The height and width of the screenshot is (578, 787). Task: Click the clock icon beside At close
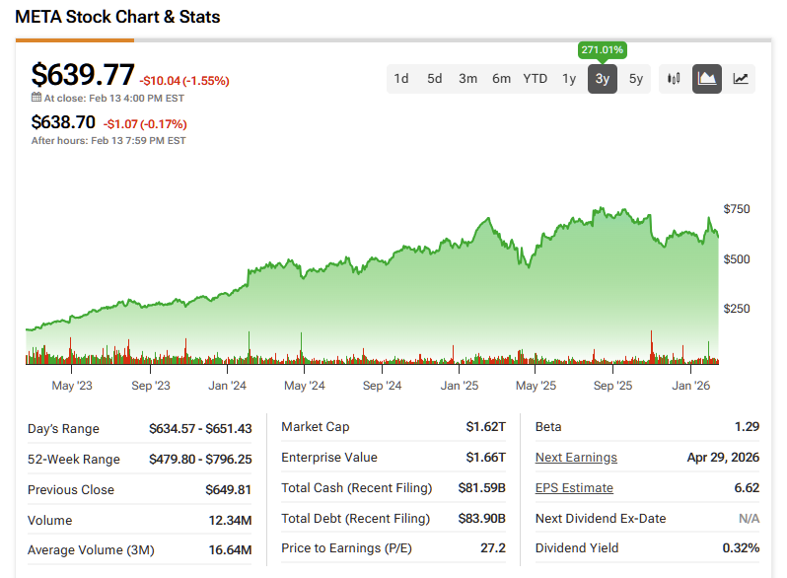[36, 98]
